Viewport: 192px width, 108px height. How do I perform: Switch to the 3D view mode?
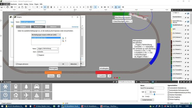(41, 7)
